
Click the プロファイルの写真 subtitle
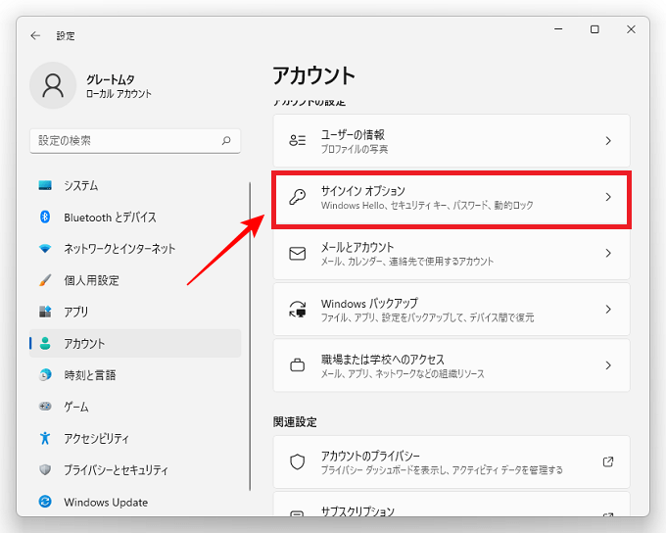point(355,149)
